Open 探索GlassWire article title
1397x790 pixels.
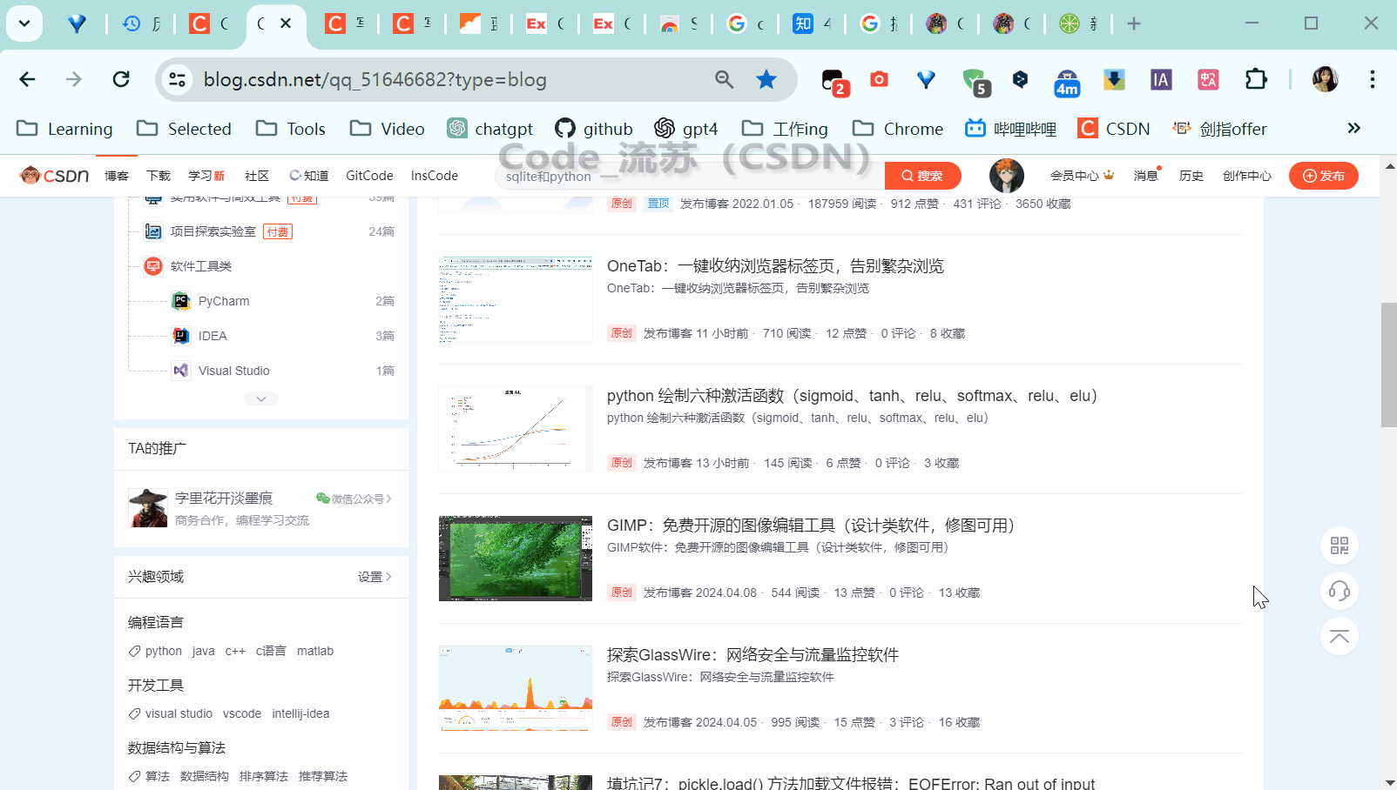click(752, 655)
